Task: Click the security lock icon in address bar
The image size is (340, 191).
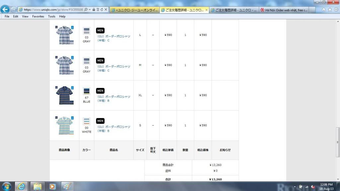Action: pos(94,10)
